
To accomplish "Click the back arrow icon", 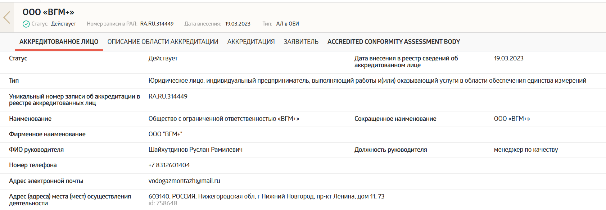I will [6, 17].
